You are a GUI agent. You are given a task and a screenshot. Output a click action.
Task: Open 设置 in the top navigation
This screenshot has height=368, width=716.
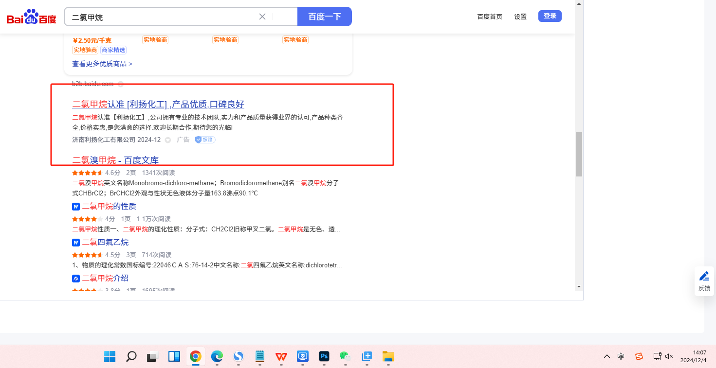[x=520, y=17]
